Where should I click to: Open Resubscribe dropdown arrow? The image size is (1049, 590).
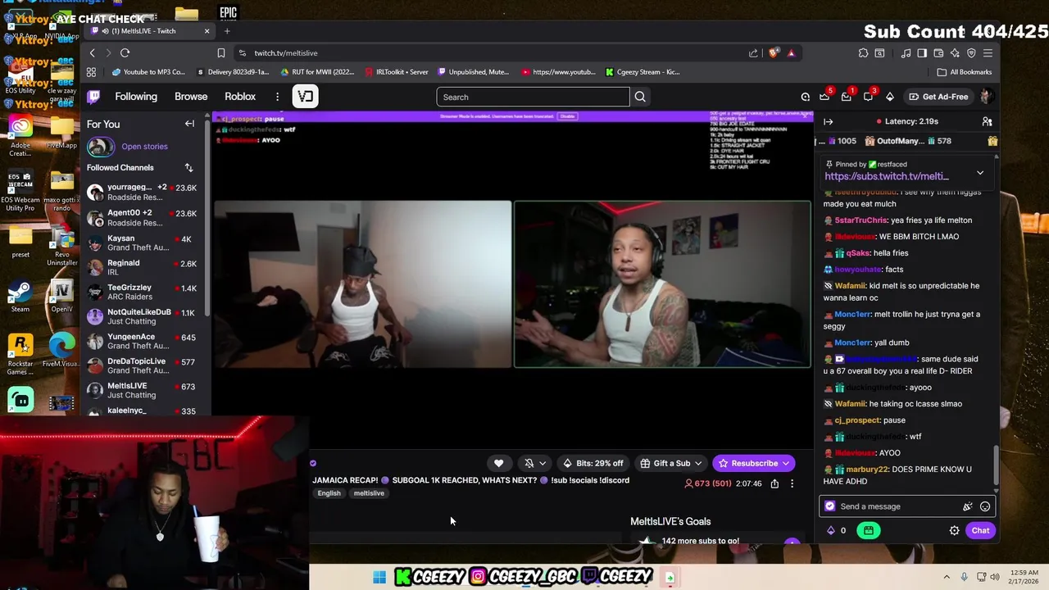pyautogui.click(x=786, y=463)
